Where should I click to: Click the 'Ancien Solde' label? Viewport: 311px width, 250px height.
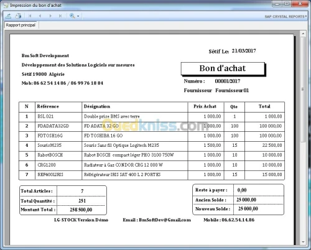tap(211, 200)
